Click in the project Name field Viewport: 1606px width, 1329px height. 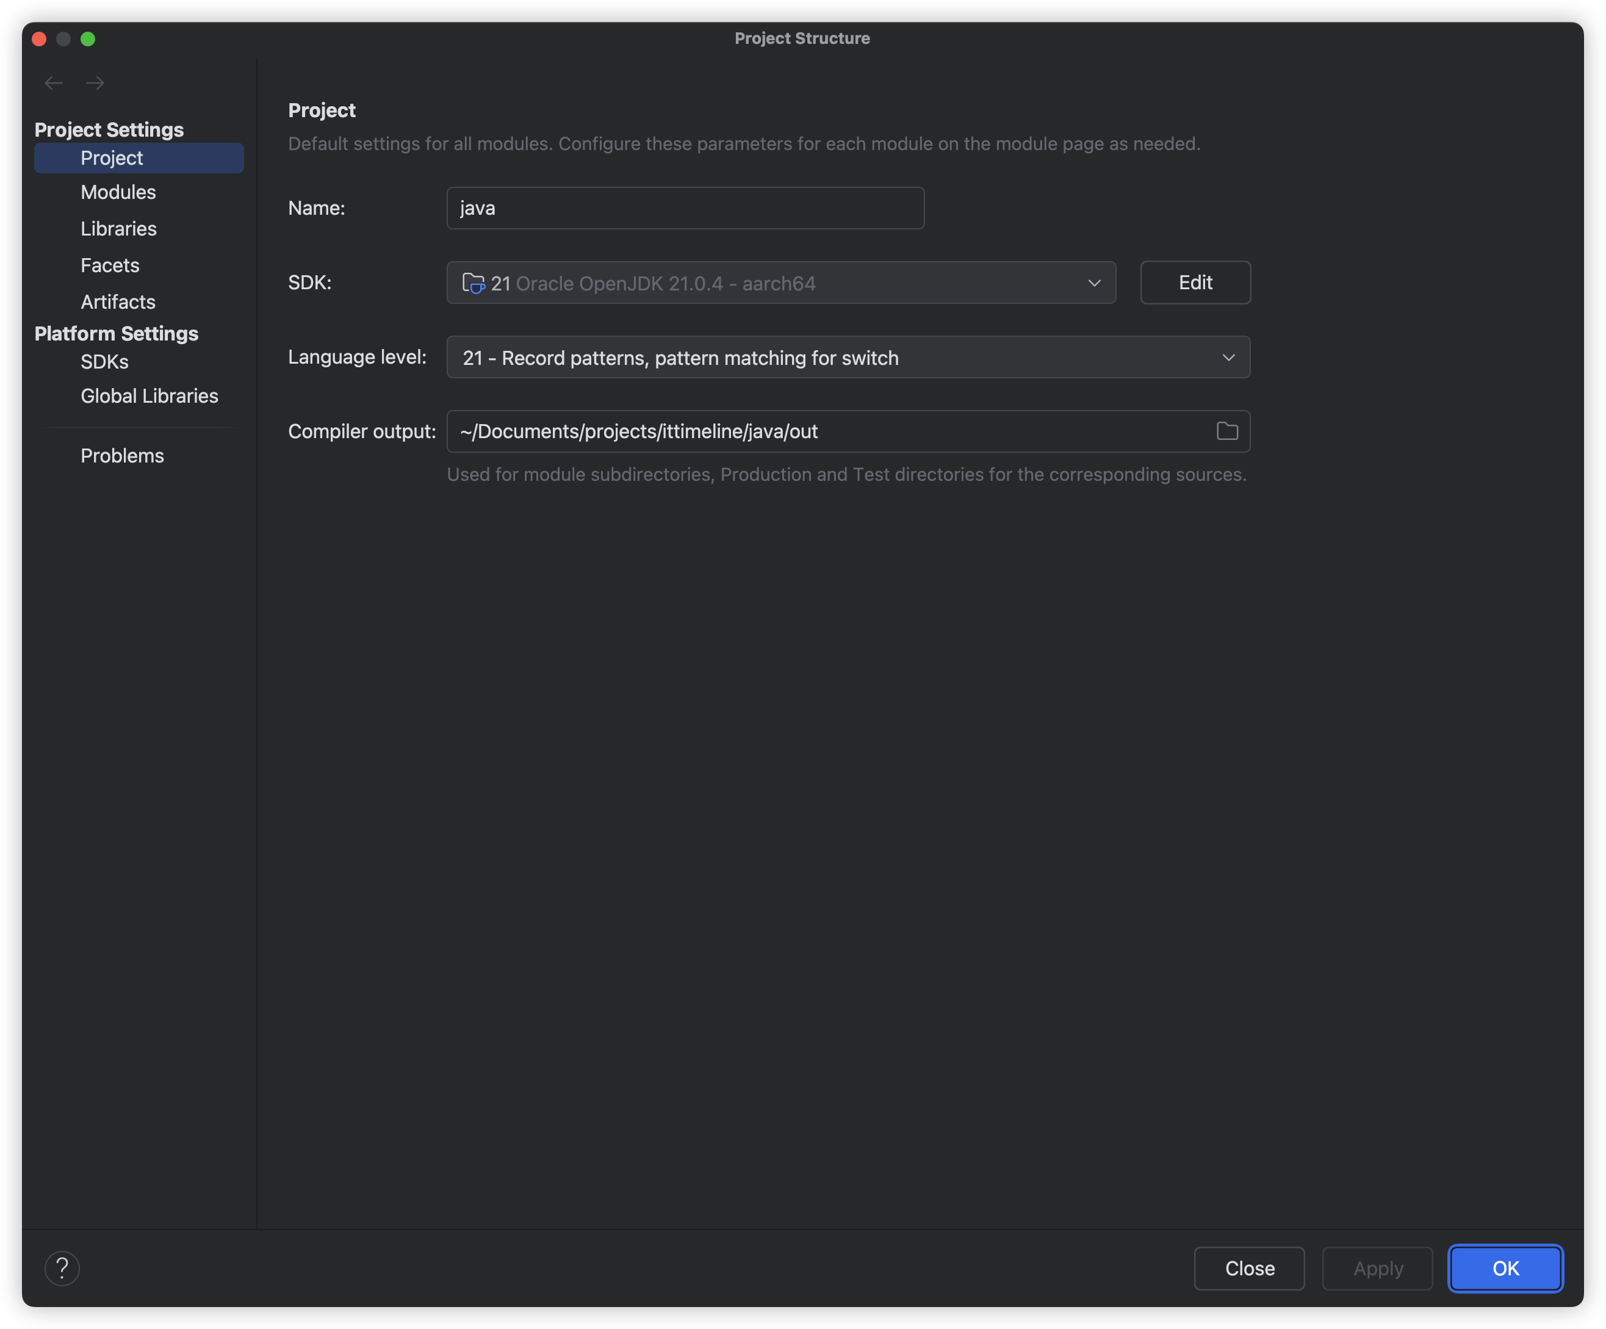[685, 208]
